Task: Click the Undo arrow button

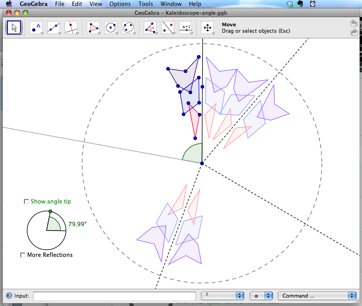Action: click(354, 23)
